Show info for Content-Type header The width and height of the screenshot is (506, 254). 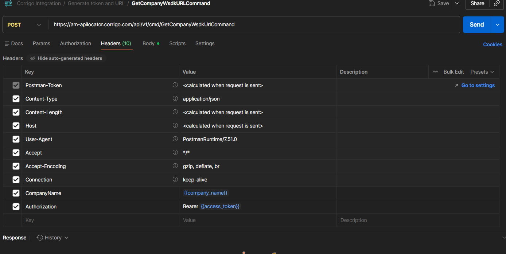tap(175, 98)
